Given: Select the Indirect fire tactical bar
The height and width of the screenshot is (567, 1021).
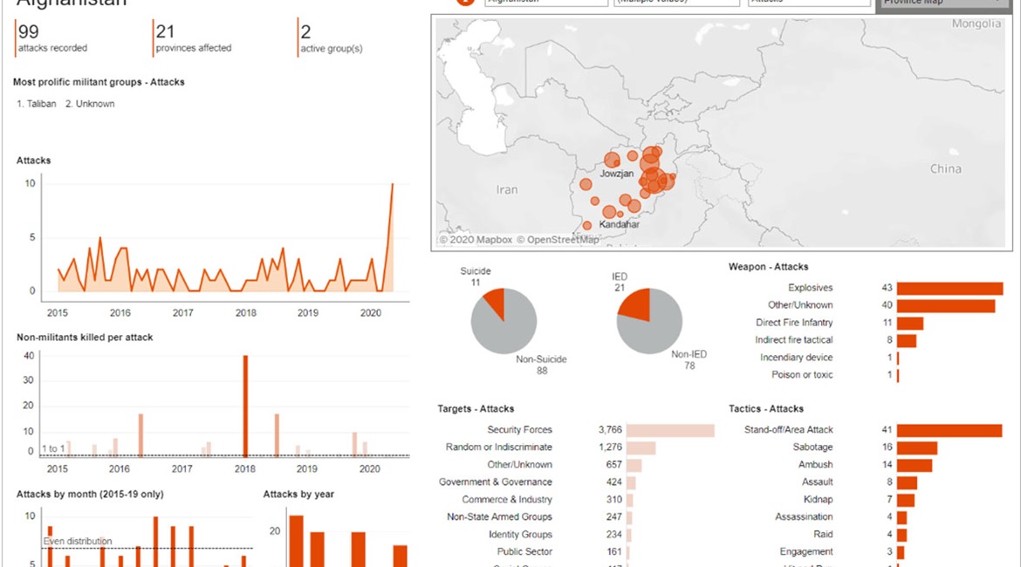Looking at the screenshot, I should 907,340.
